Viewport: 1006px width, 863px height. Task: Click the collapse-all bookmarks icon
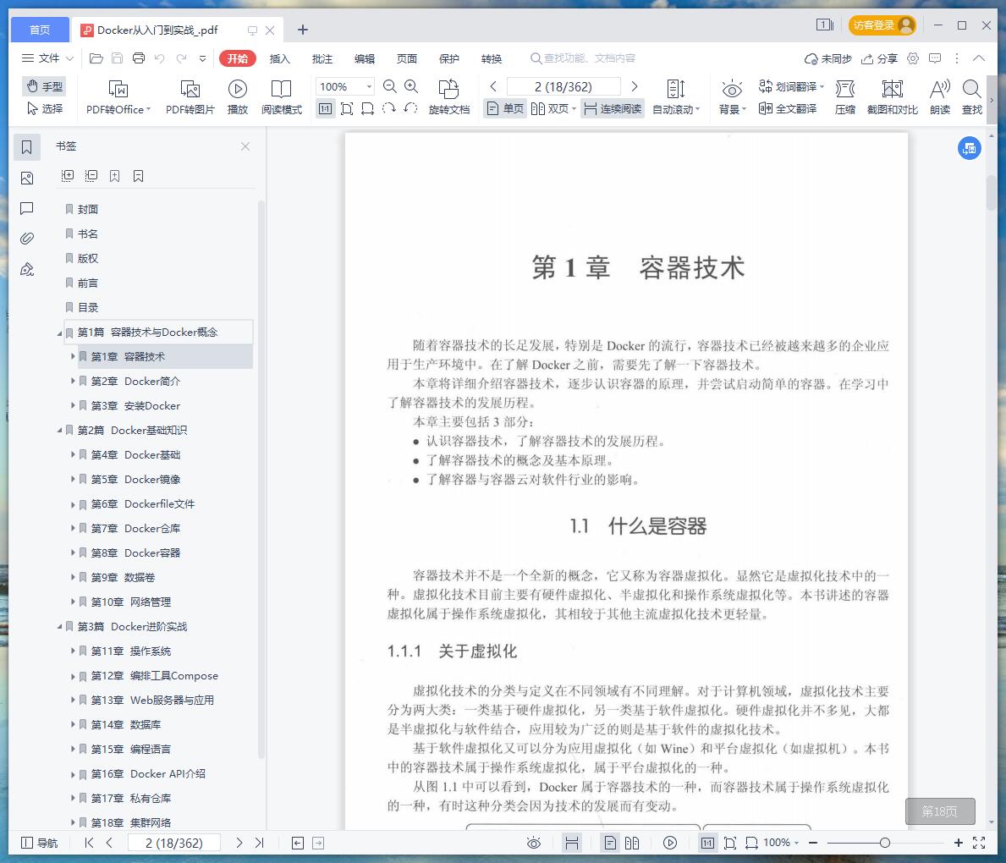tap(91, 176)
